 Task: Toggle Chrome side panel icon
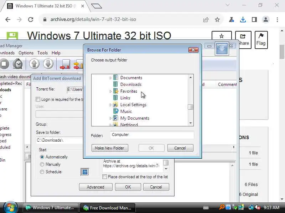click(254, 20)
